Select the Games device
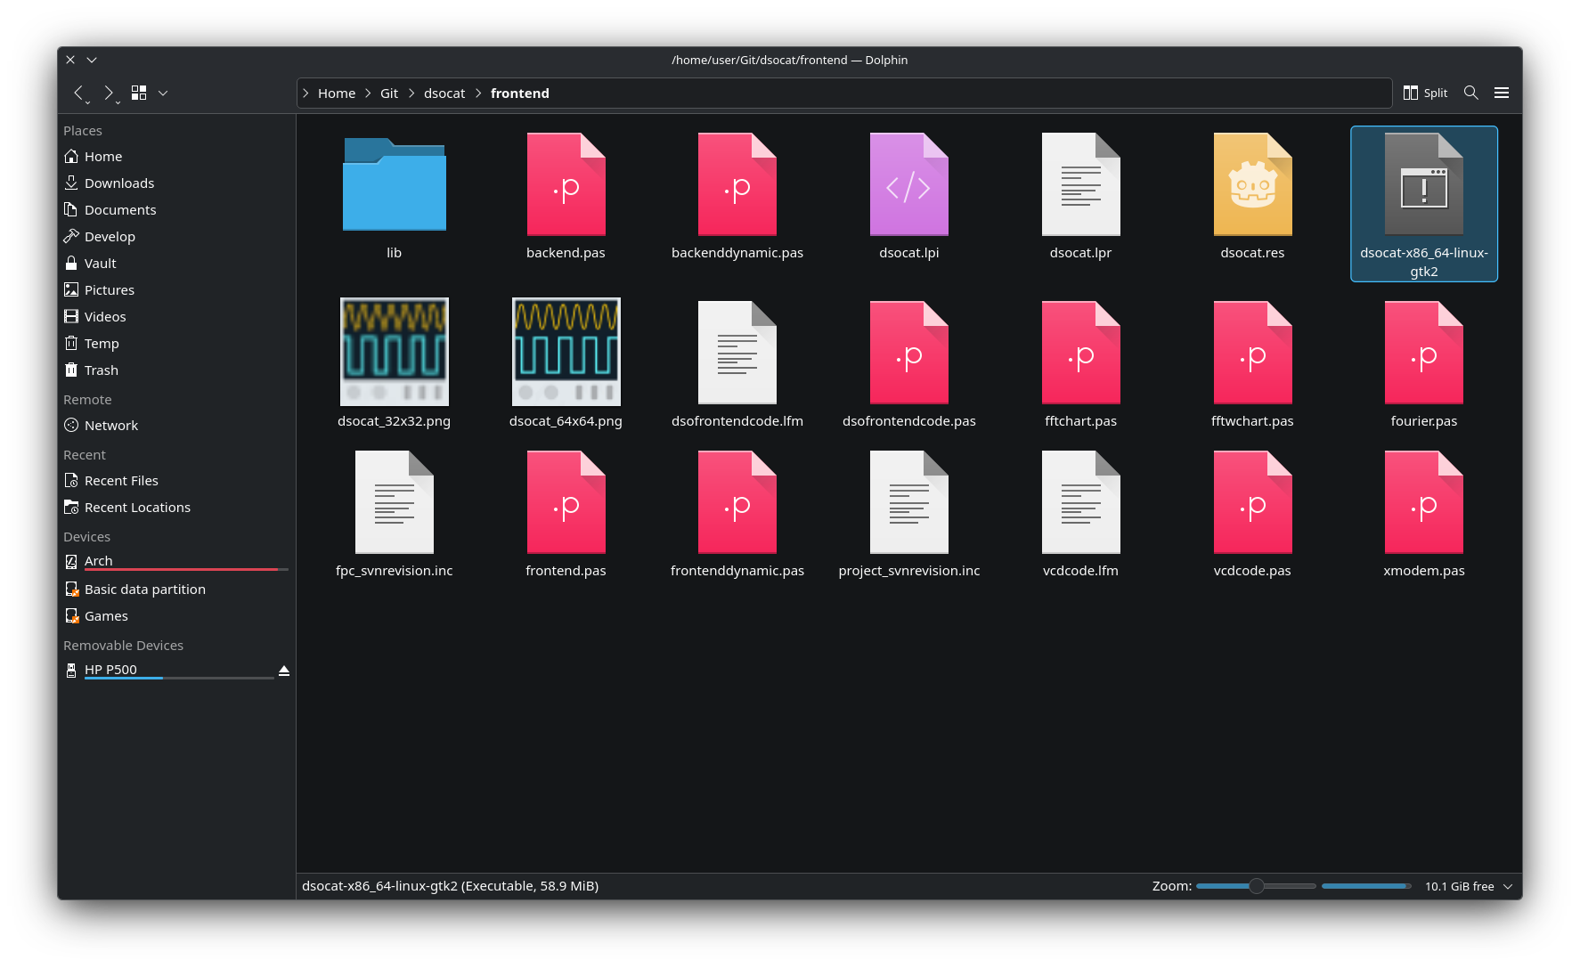The width and height of the screenshot is (1580, 968). pos(176,616)
